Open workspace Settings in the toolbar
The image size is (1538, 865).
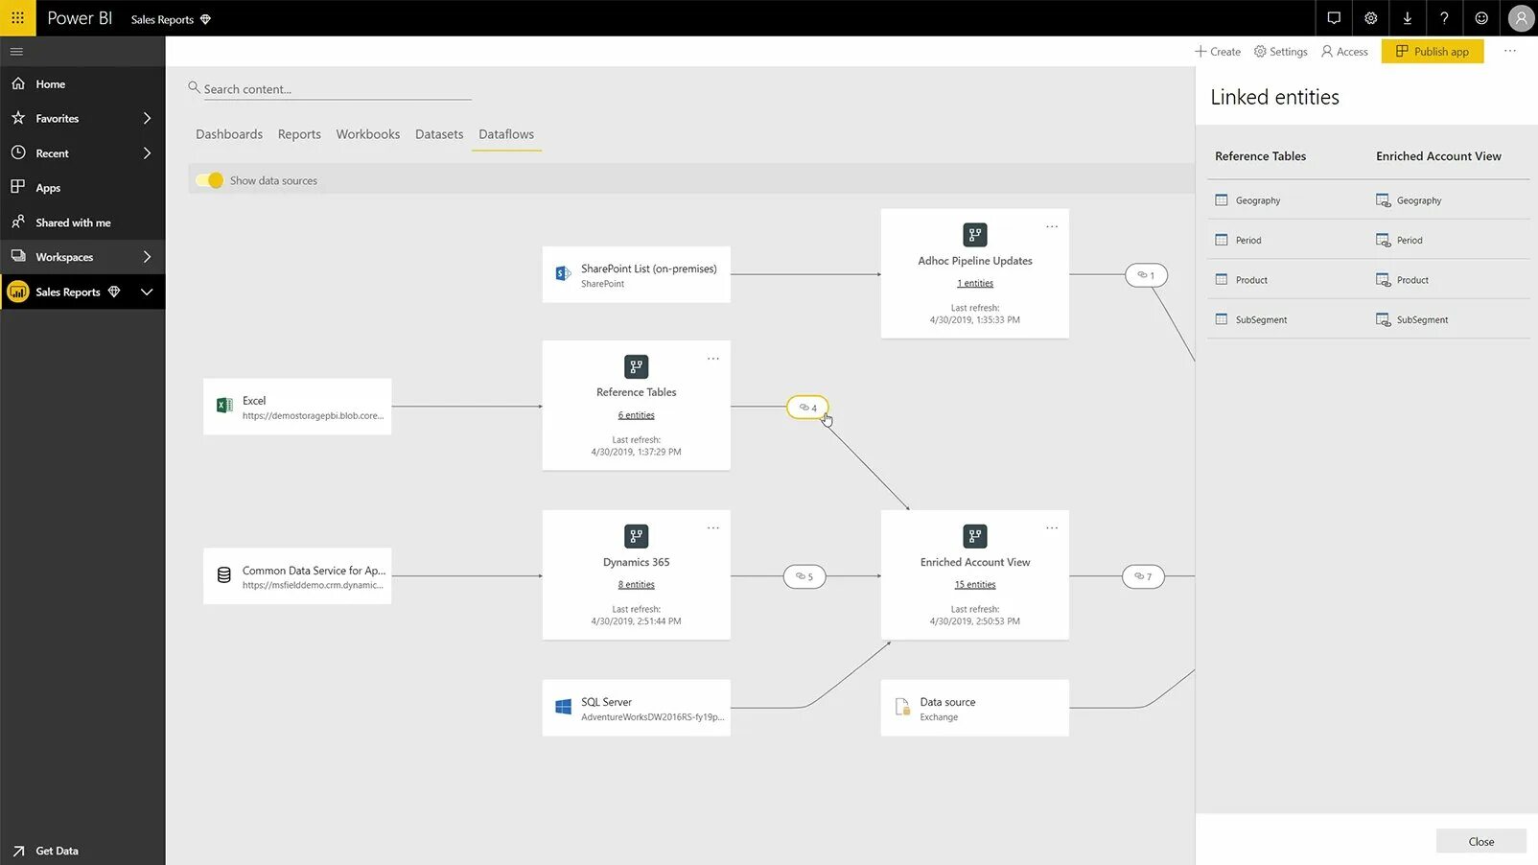coord(1281,52)
